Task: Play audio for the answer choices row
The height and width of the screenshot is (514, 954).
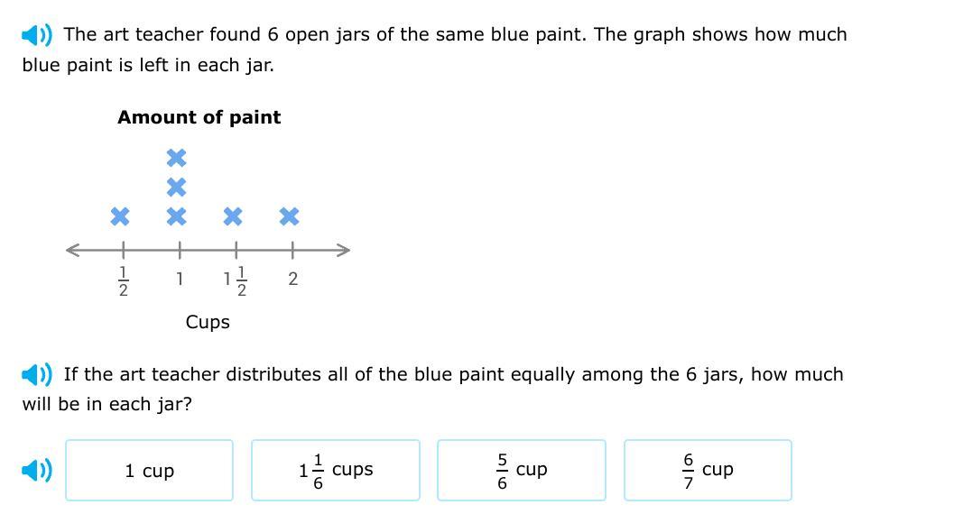Action: coord(37,470)
